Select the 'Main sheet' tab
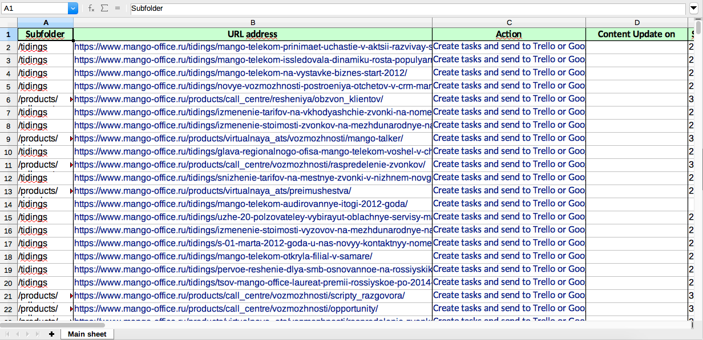 pyautogui.click(x=87, y=334)
